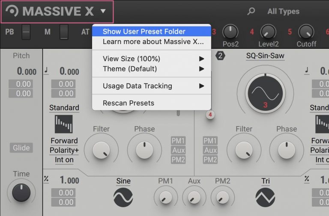Click the Massive X logo icon
The height and width of the screenshot is (216, 329).
[x=12, y=12]
